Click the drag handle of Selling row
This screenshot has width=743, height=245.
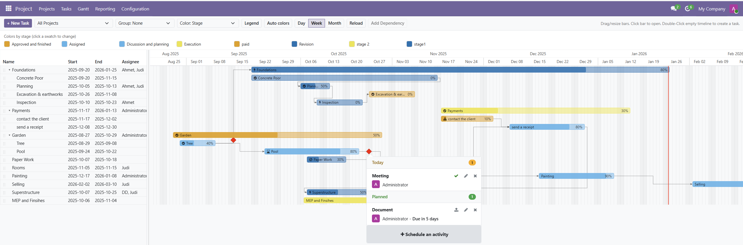click(4, 184)
